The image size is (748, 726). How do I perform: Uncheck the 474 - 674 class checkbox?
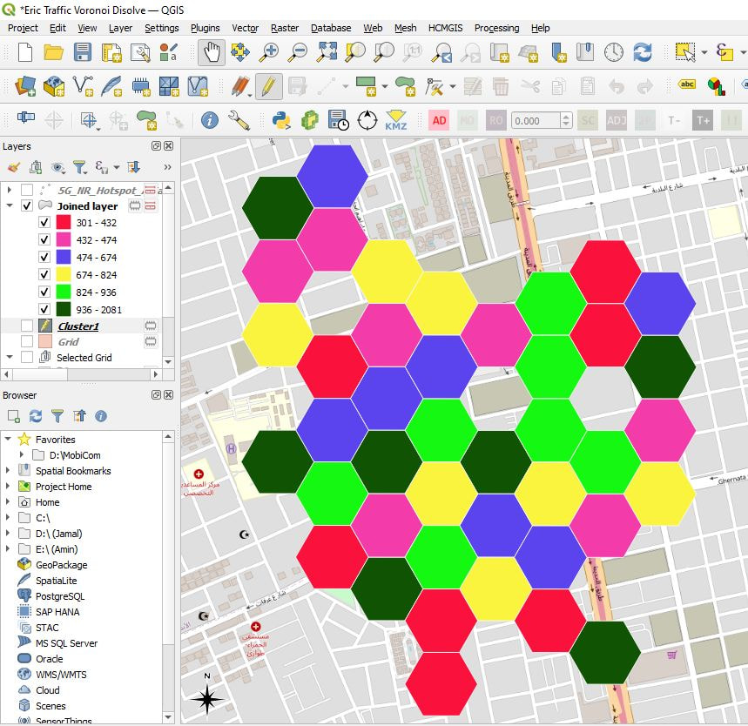click(x=44, y=258)
